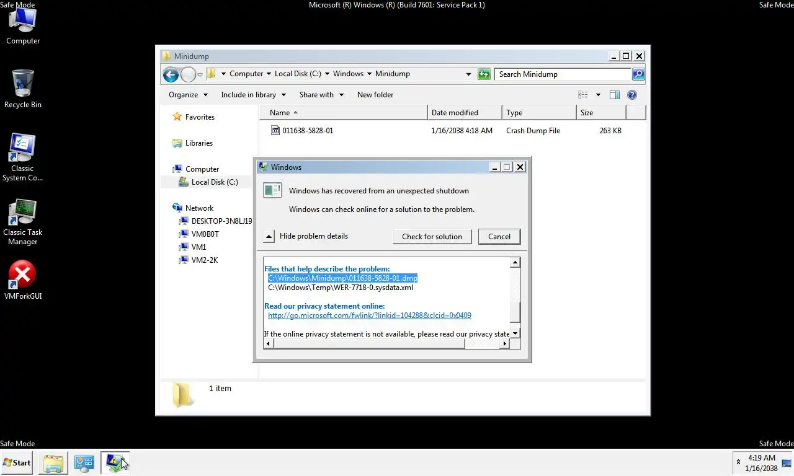Select the 011638-5828-01 dump file icon
Image resolution: width=794 pixels, height=476 pixels.
pos(275,131)
